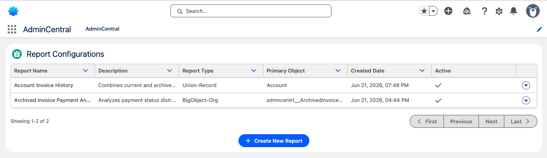Open row actions for Account Invoice History
This screenshot has width=547, height=158.
pyautogui.click(x=526, y=85)
